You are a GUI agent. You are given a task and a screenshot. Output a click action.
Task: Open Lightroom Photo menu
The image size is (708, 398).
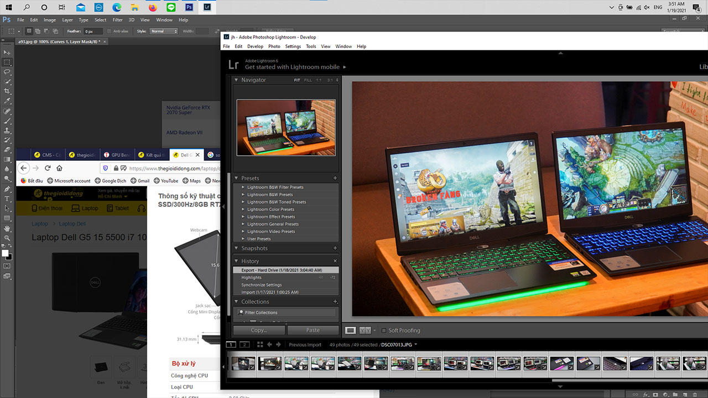(x=274, y=46)
